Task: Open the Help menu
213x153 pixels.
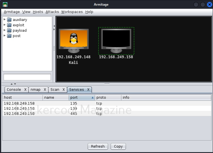Action: pyautogui.click(x=89, y=12)
